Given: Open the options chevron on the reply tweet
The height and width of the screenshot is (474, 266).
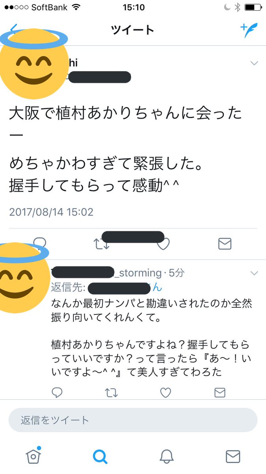Looking at the screenshot, I should (254, 273).
